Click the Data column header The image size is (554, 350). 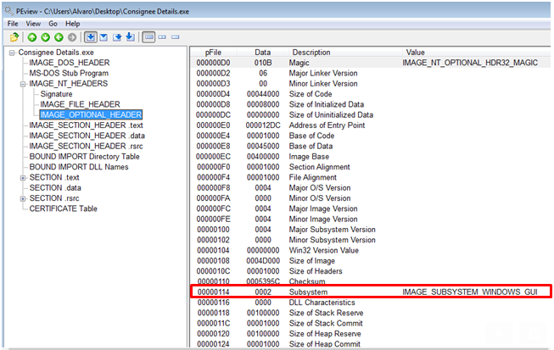tap(263, 53)
